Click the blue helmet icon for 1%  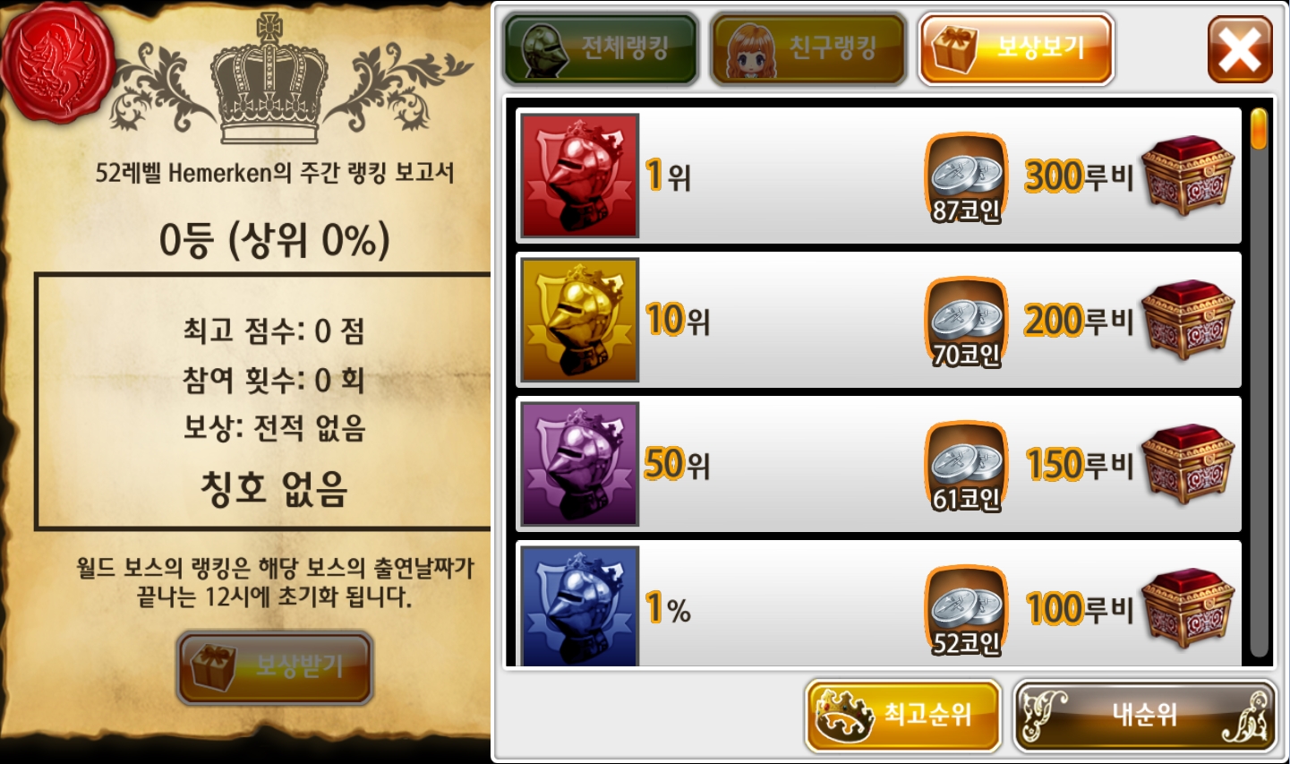point(579,606)
